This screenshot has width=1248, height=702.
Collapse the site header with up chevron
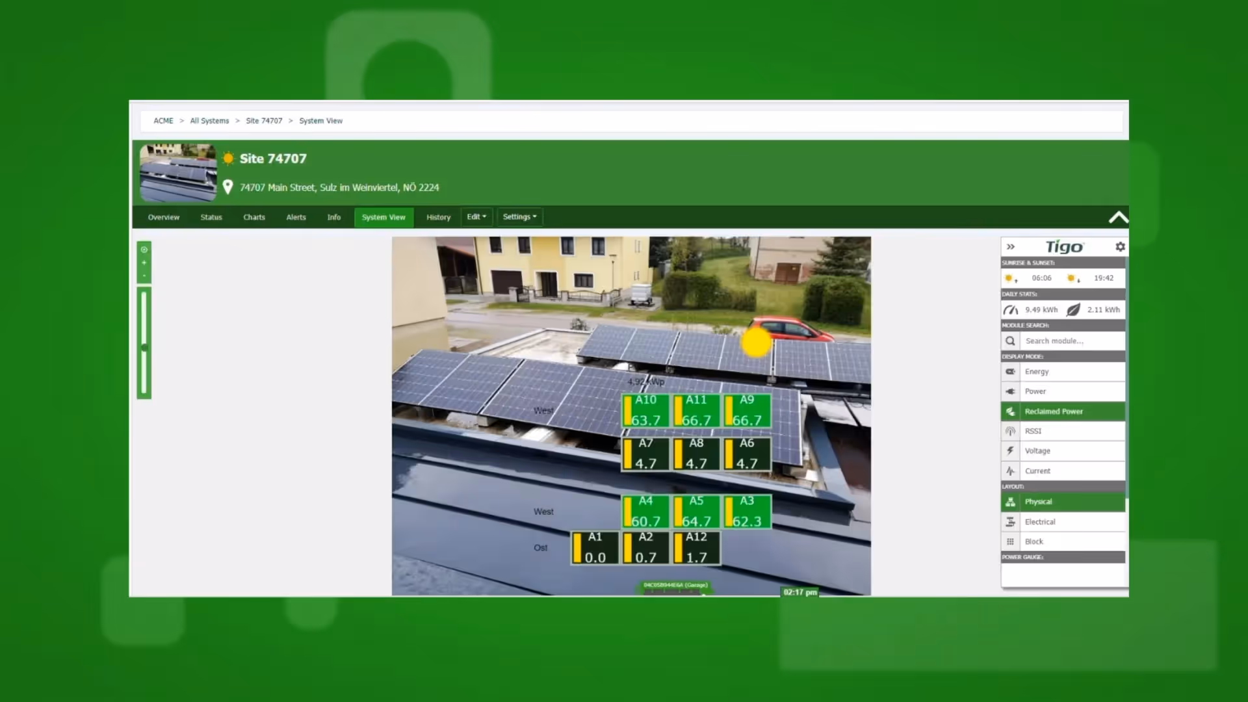pyautogui.click(x=1118, y=218)
